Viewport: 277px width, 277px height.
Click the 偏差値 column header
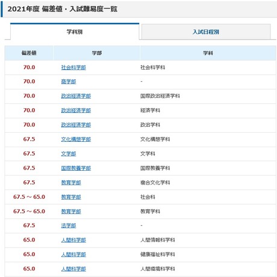tap(29, 53)
